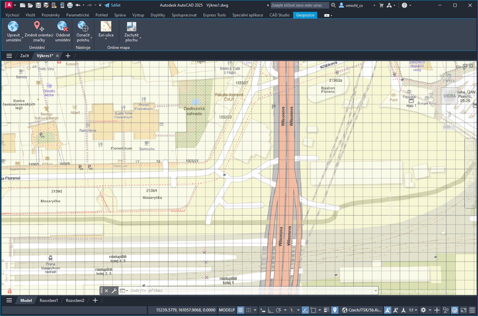This screenshot has width=478, height=316.
Task: Select Změnit orientaci značky tool
Action: pos(39,32)
